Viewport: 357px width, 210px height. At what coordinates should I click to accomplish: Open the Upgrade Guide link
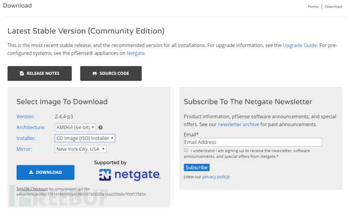pyautogui.click(x=300, y=46)
